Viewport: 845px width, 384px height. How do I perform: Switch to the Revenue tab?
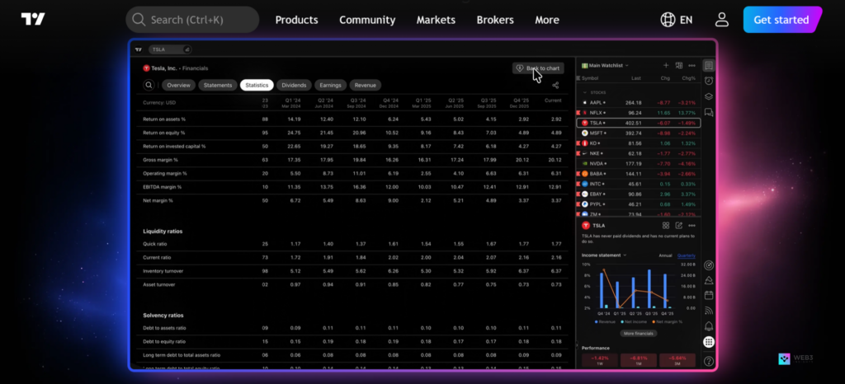pyautogui.click(x=366, y=85)
